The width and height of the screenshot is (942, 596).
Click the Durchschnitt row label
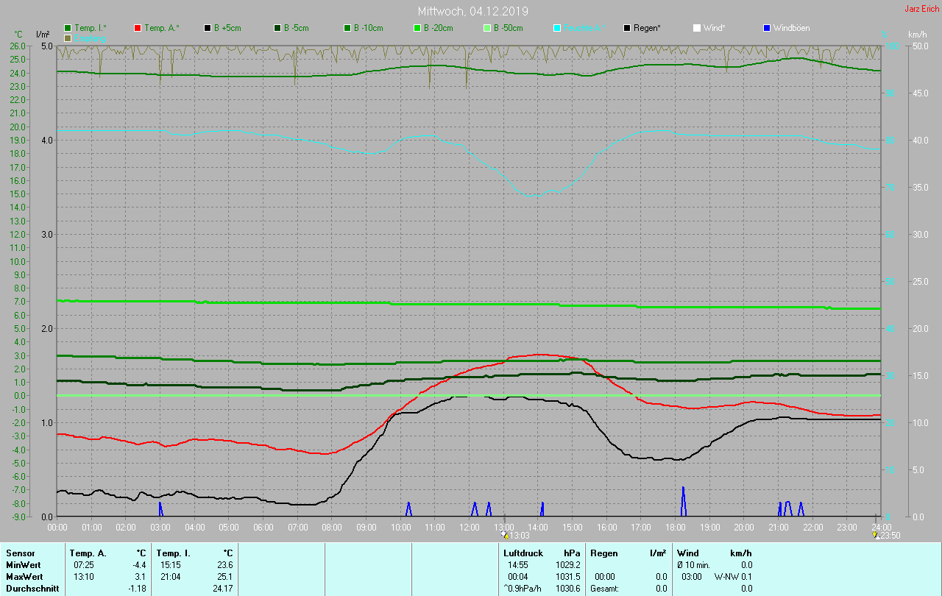click(32, 589)
